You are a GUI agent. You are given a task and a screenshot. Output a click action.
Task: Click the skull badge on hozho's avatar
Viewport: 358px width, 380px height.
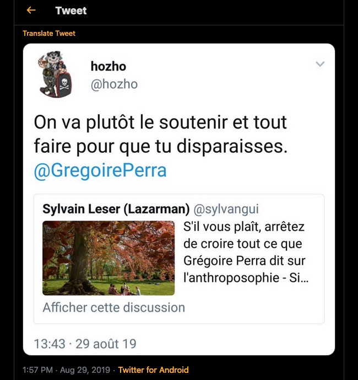click(64, 86)
